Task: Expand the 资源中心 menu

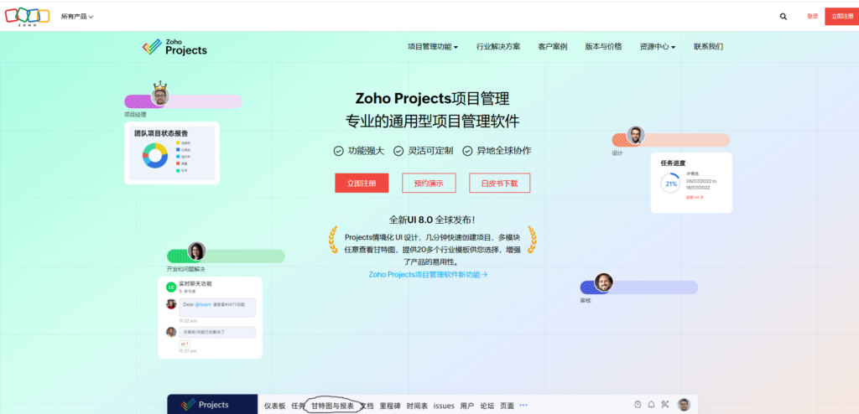Action: (x=658, y=47)
